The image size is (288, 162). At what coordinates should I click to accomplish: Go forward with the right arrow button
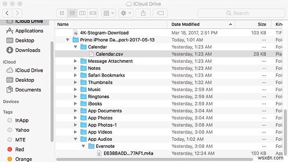(x=17, y=13)
